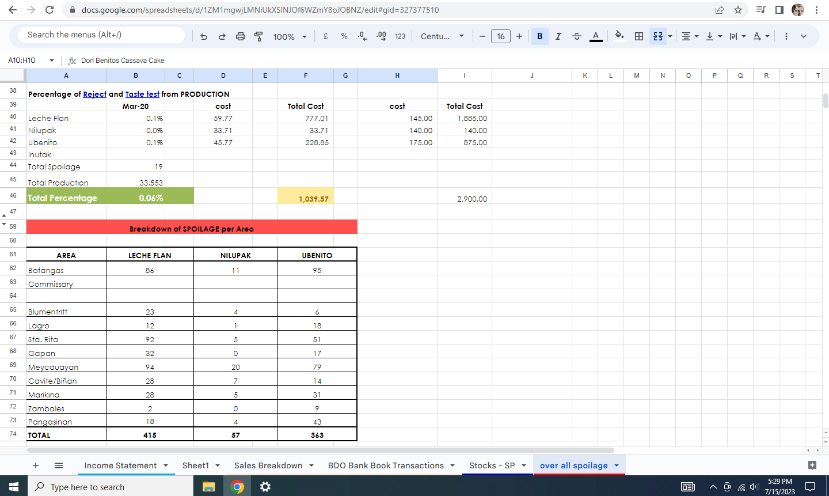This screenshot has height=496, width=829.
Task: Increase decimal places icon
Action: pos(381,36)
